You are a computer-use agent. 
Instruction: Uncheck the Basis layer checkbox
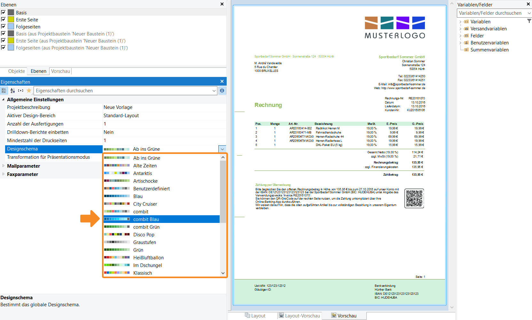(x=4, y=12)
